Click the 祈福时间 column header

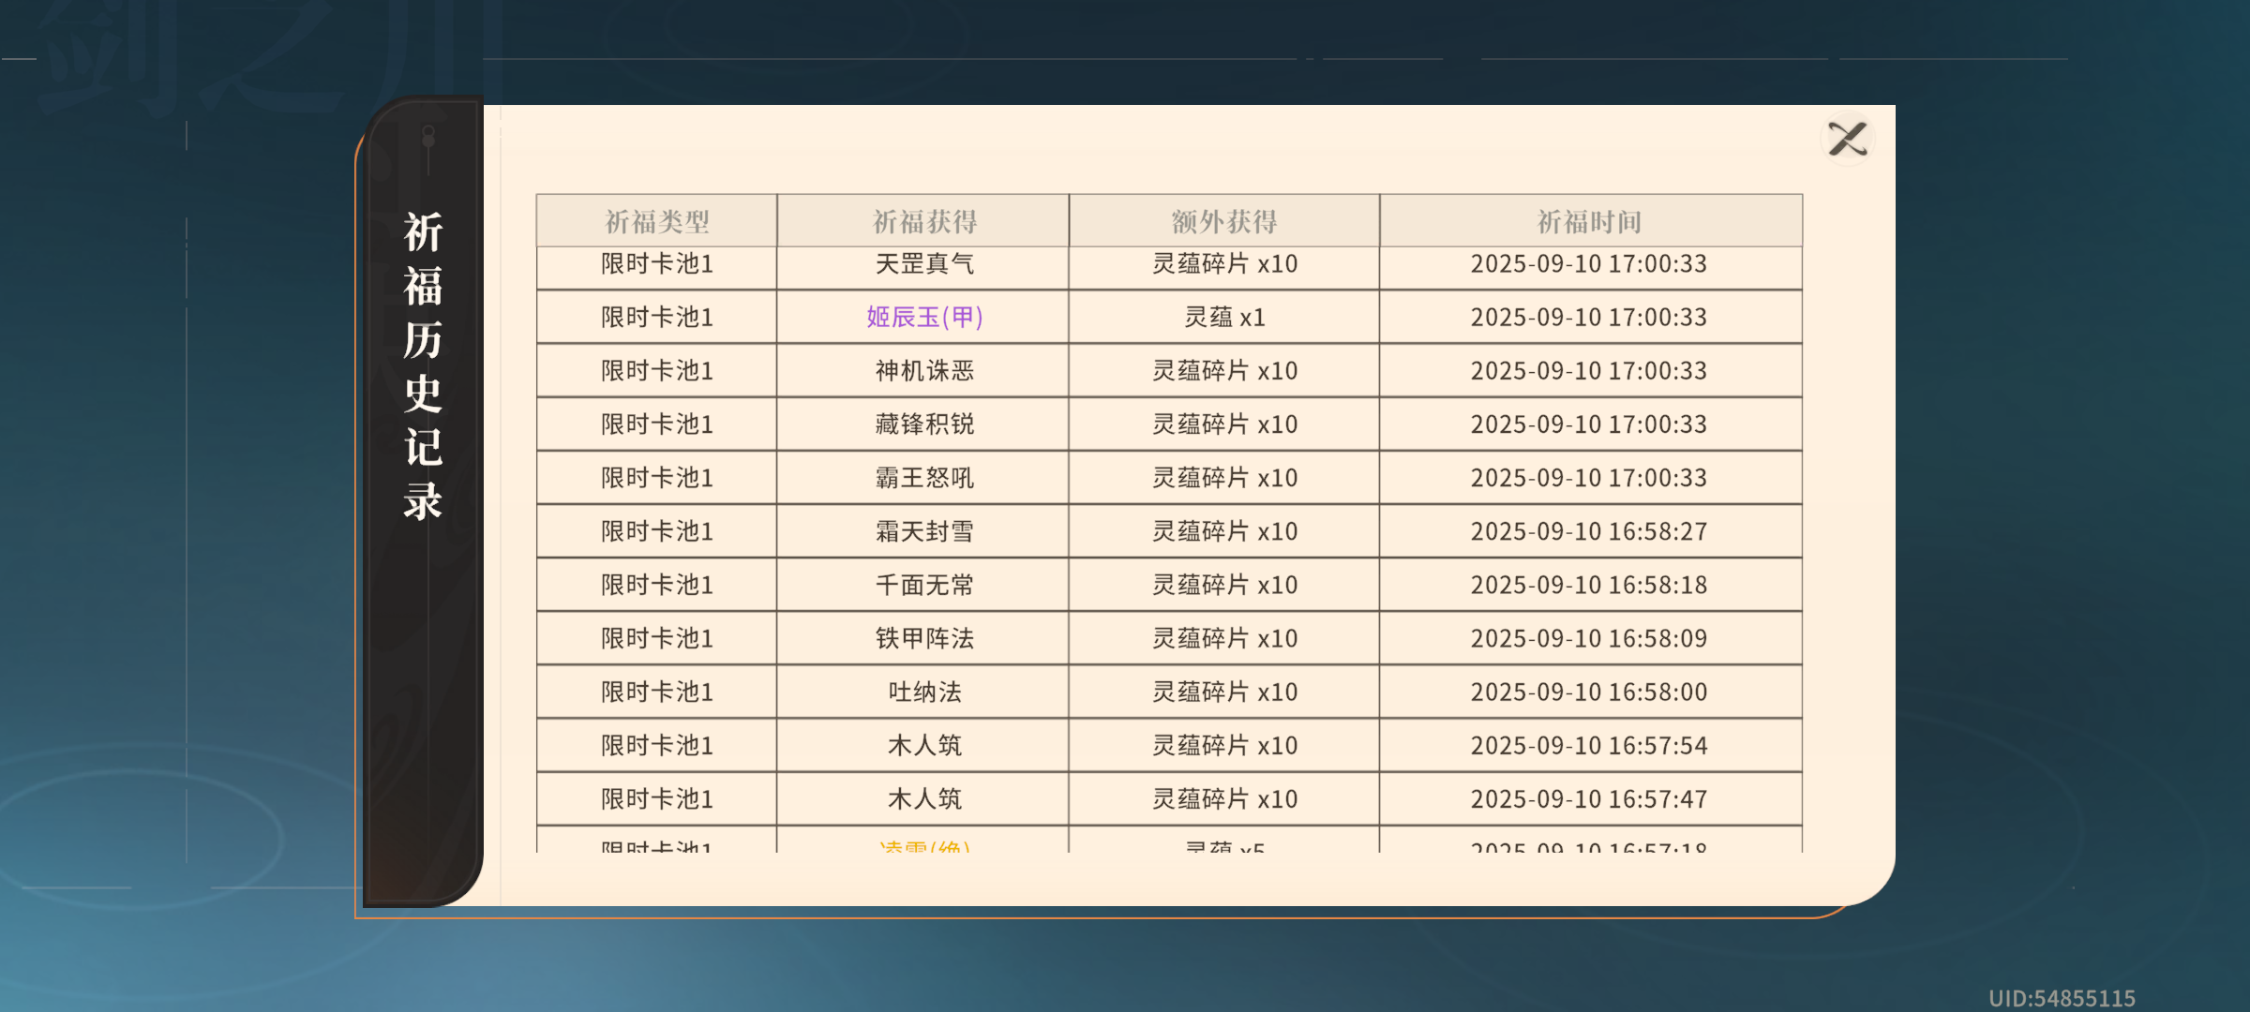[x=1591, y=221]
